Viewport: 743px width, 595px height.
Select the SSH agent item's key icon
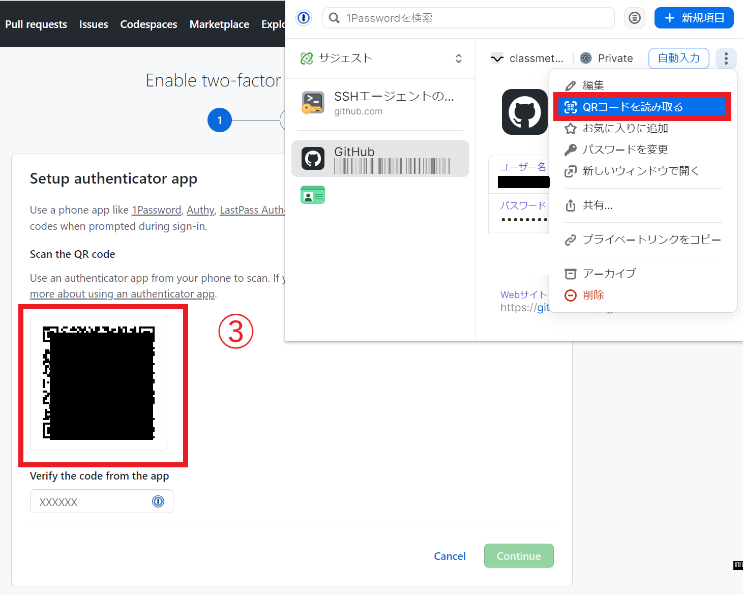313,102
